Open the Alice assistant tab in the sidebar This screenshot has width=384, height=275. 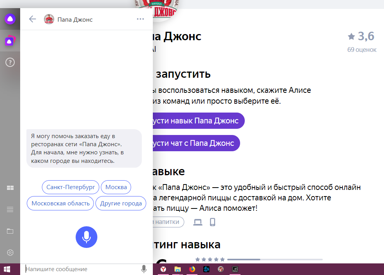tap(10, 19)
